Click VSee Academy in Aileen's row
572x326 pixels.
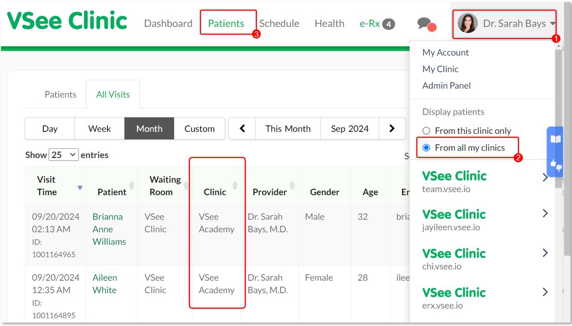217,284
